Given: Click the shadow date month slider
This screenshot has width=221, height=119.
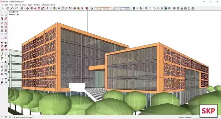Looking at the screenshot, I should click(103, 8).
